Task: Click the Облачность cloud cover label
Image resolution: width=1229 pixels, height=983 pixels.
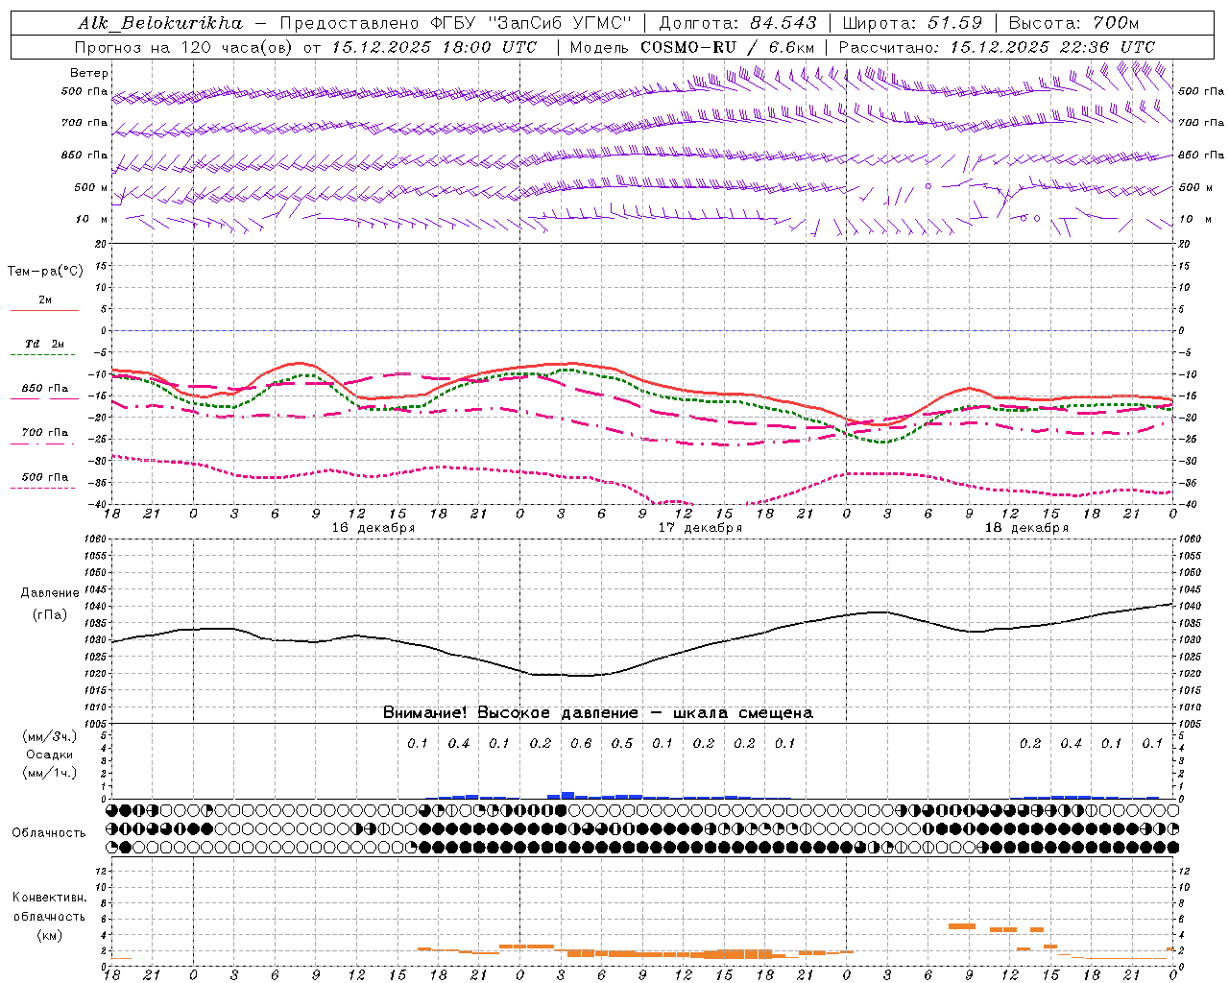Action: [49, 832]
